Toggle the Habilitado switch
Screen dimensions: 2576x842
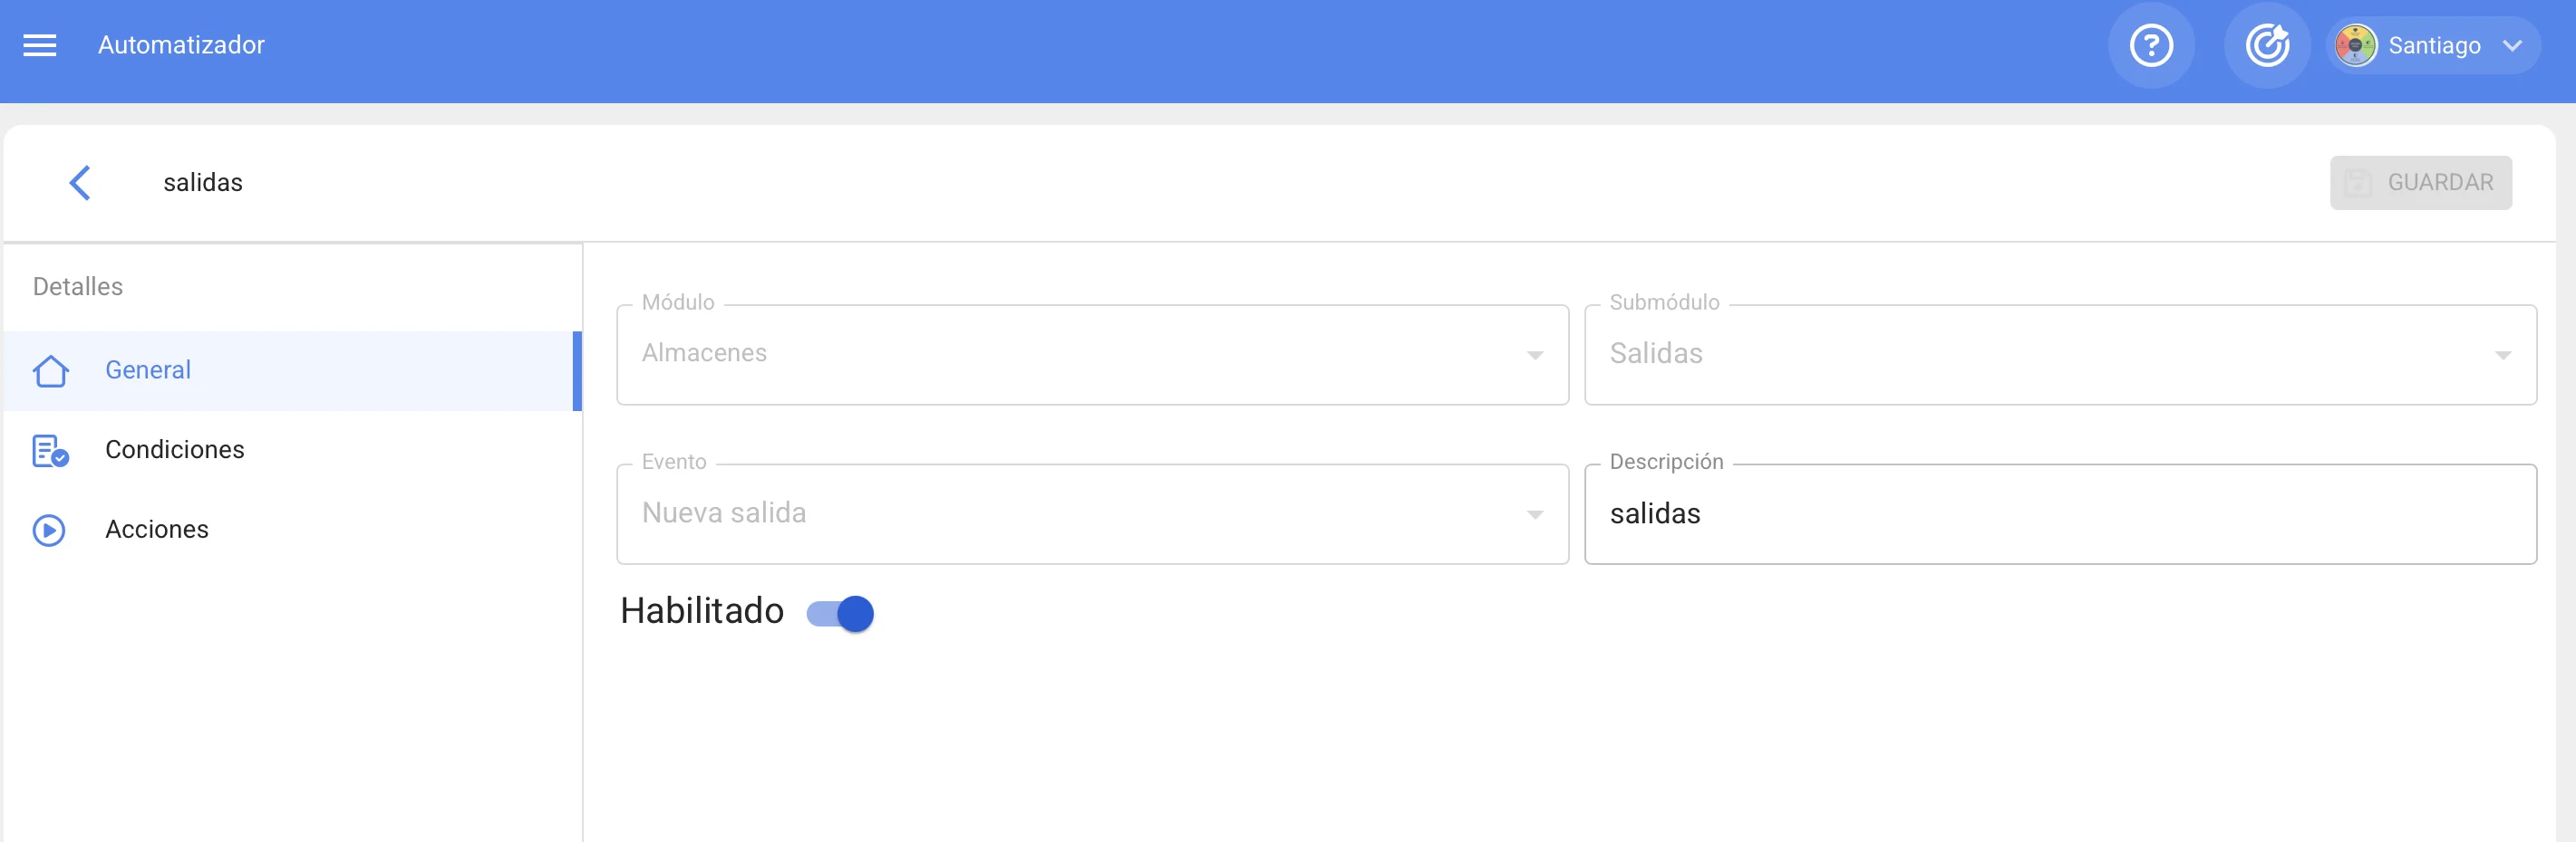point(840,613)
